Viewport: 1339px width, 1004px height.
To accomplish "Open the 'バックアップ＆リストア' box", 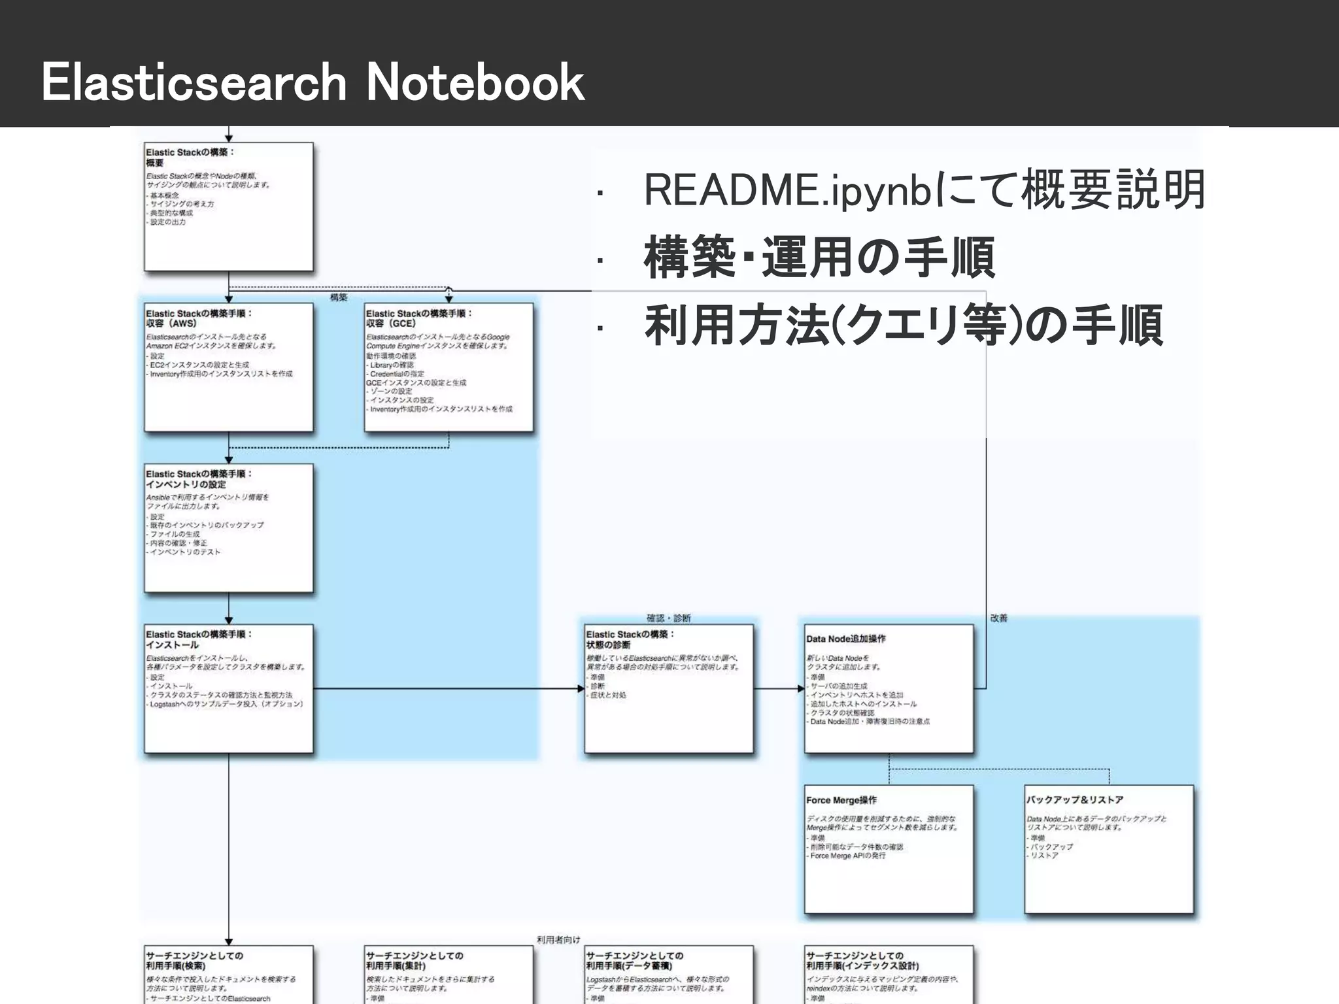I will click(1109, 850).
